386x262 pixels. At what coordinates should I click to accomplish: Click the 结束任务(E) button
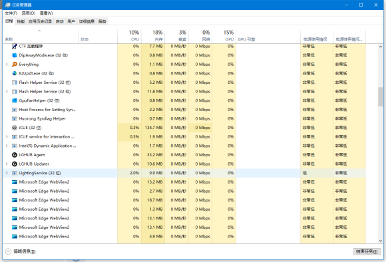click(x=367, y=251)
